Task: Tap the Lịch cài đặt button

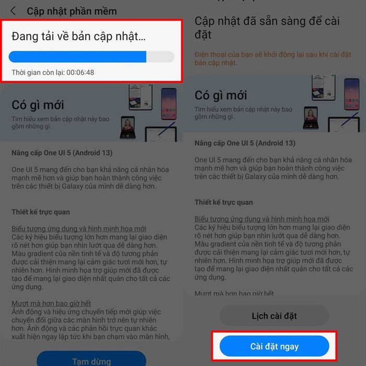Action: [x=274, y=316]
